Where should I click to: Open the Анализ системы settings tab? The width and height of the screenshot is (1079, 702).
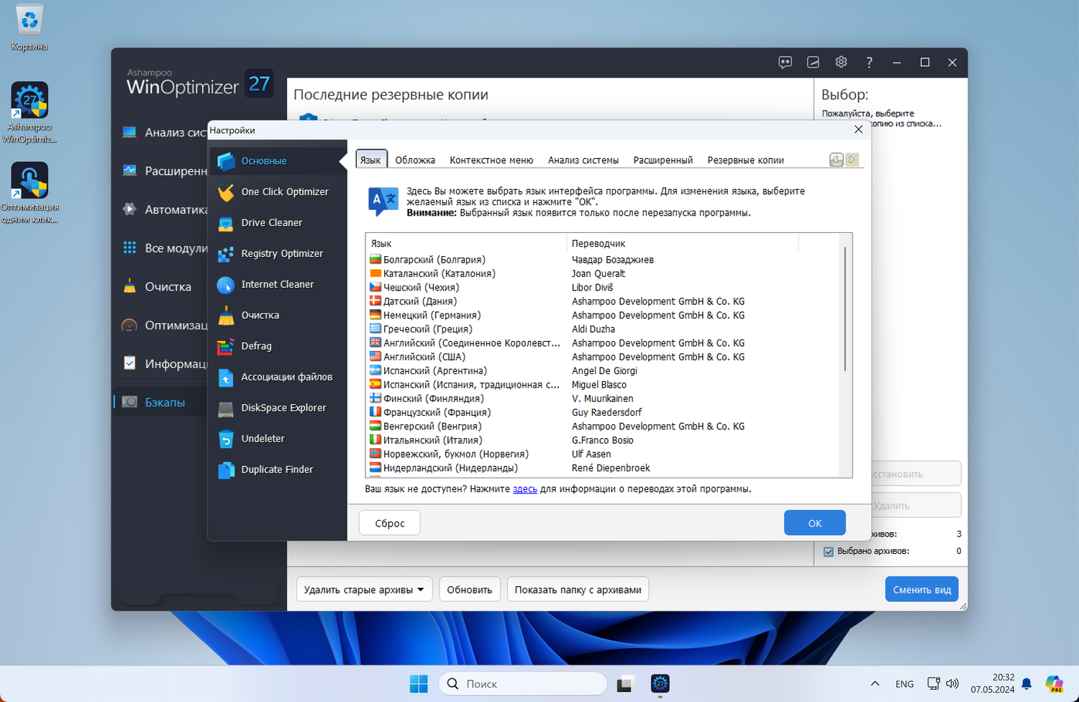click(583, 160)
